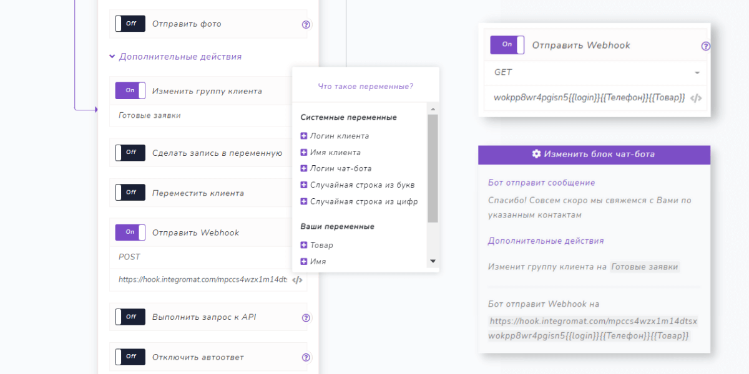Enable the Отправить фото toggle
Viewport: 749px width, 374px height.
130,24
